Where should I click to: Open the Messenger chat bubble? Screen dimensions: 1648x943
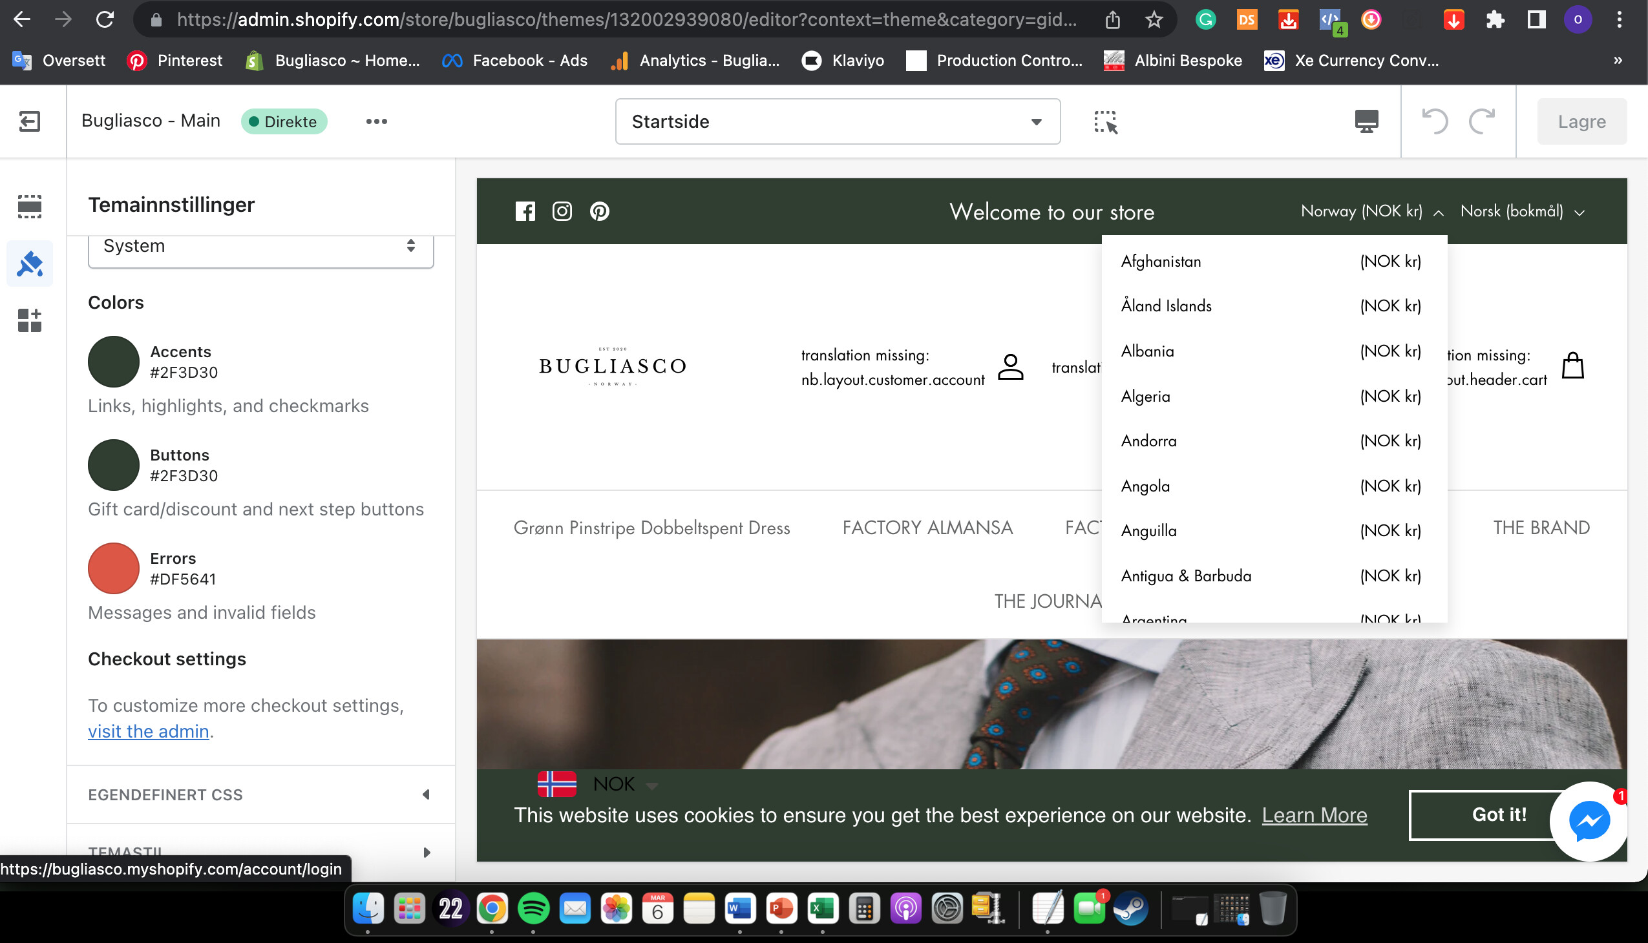1589,821
